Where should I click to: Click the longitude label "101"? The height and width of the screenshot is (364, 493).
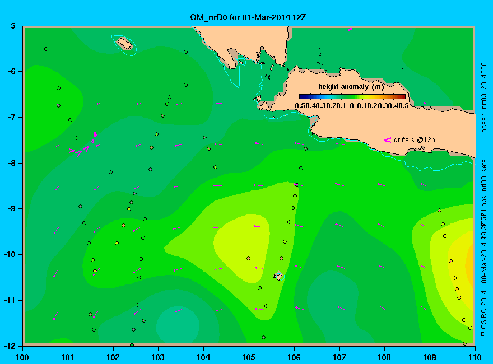point(68,357)
